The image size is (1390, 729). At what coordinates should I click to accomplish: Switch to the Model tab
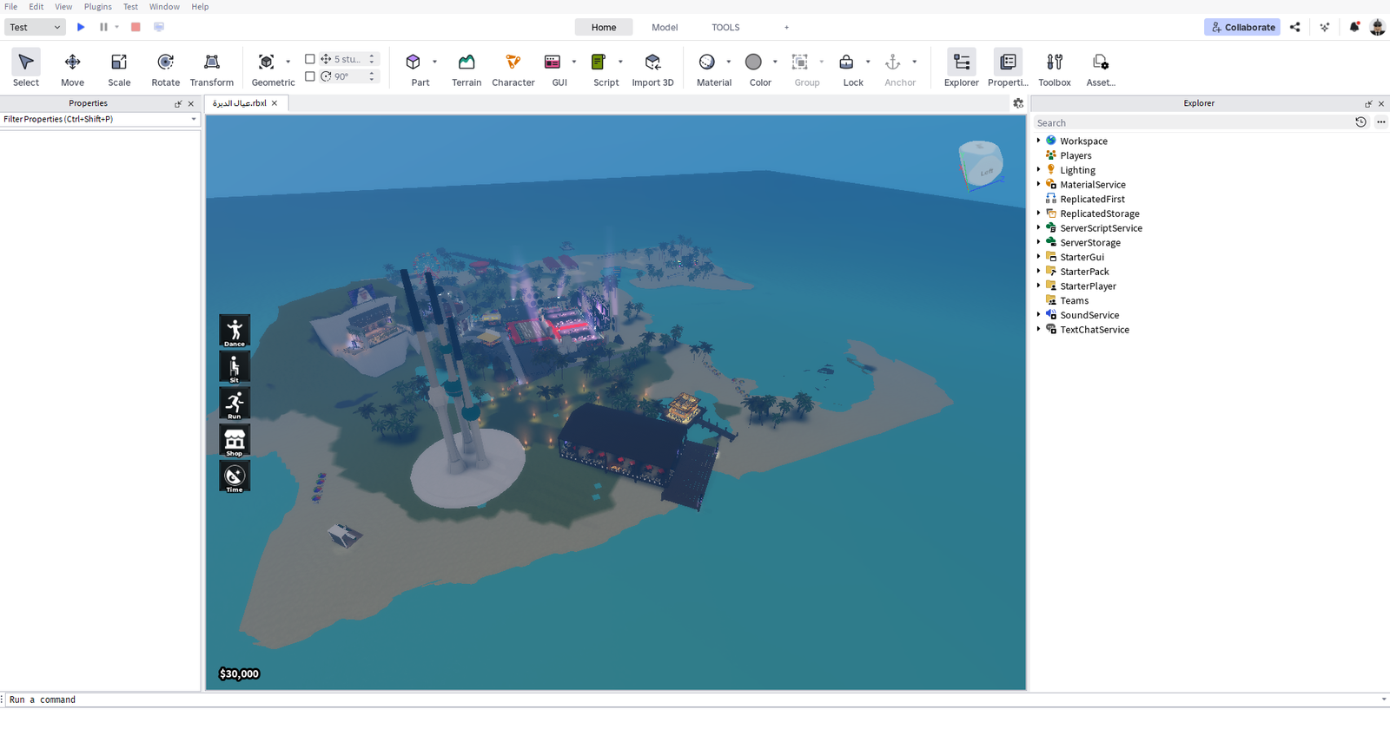click(665, 27)
